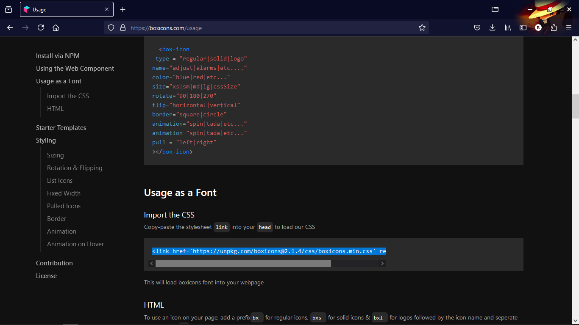Screen dimensions: 579x325
Task: Click the site padlock icon
Action: [x=123, y=28]
